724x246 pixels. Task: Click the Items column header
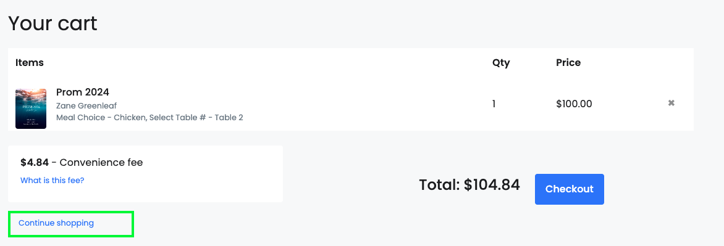coord(30,63)
